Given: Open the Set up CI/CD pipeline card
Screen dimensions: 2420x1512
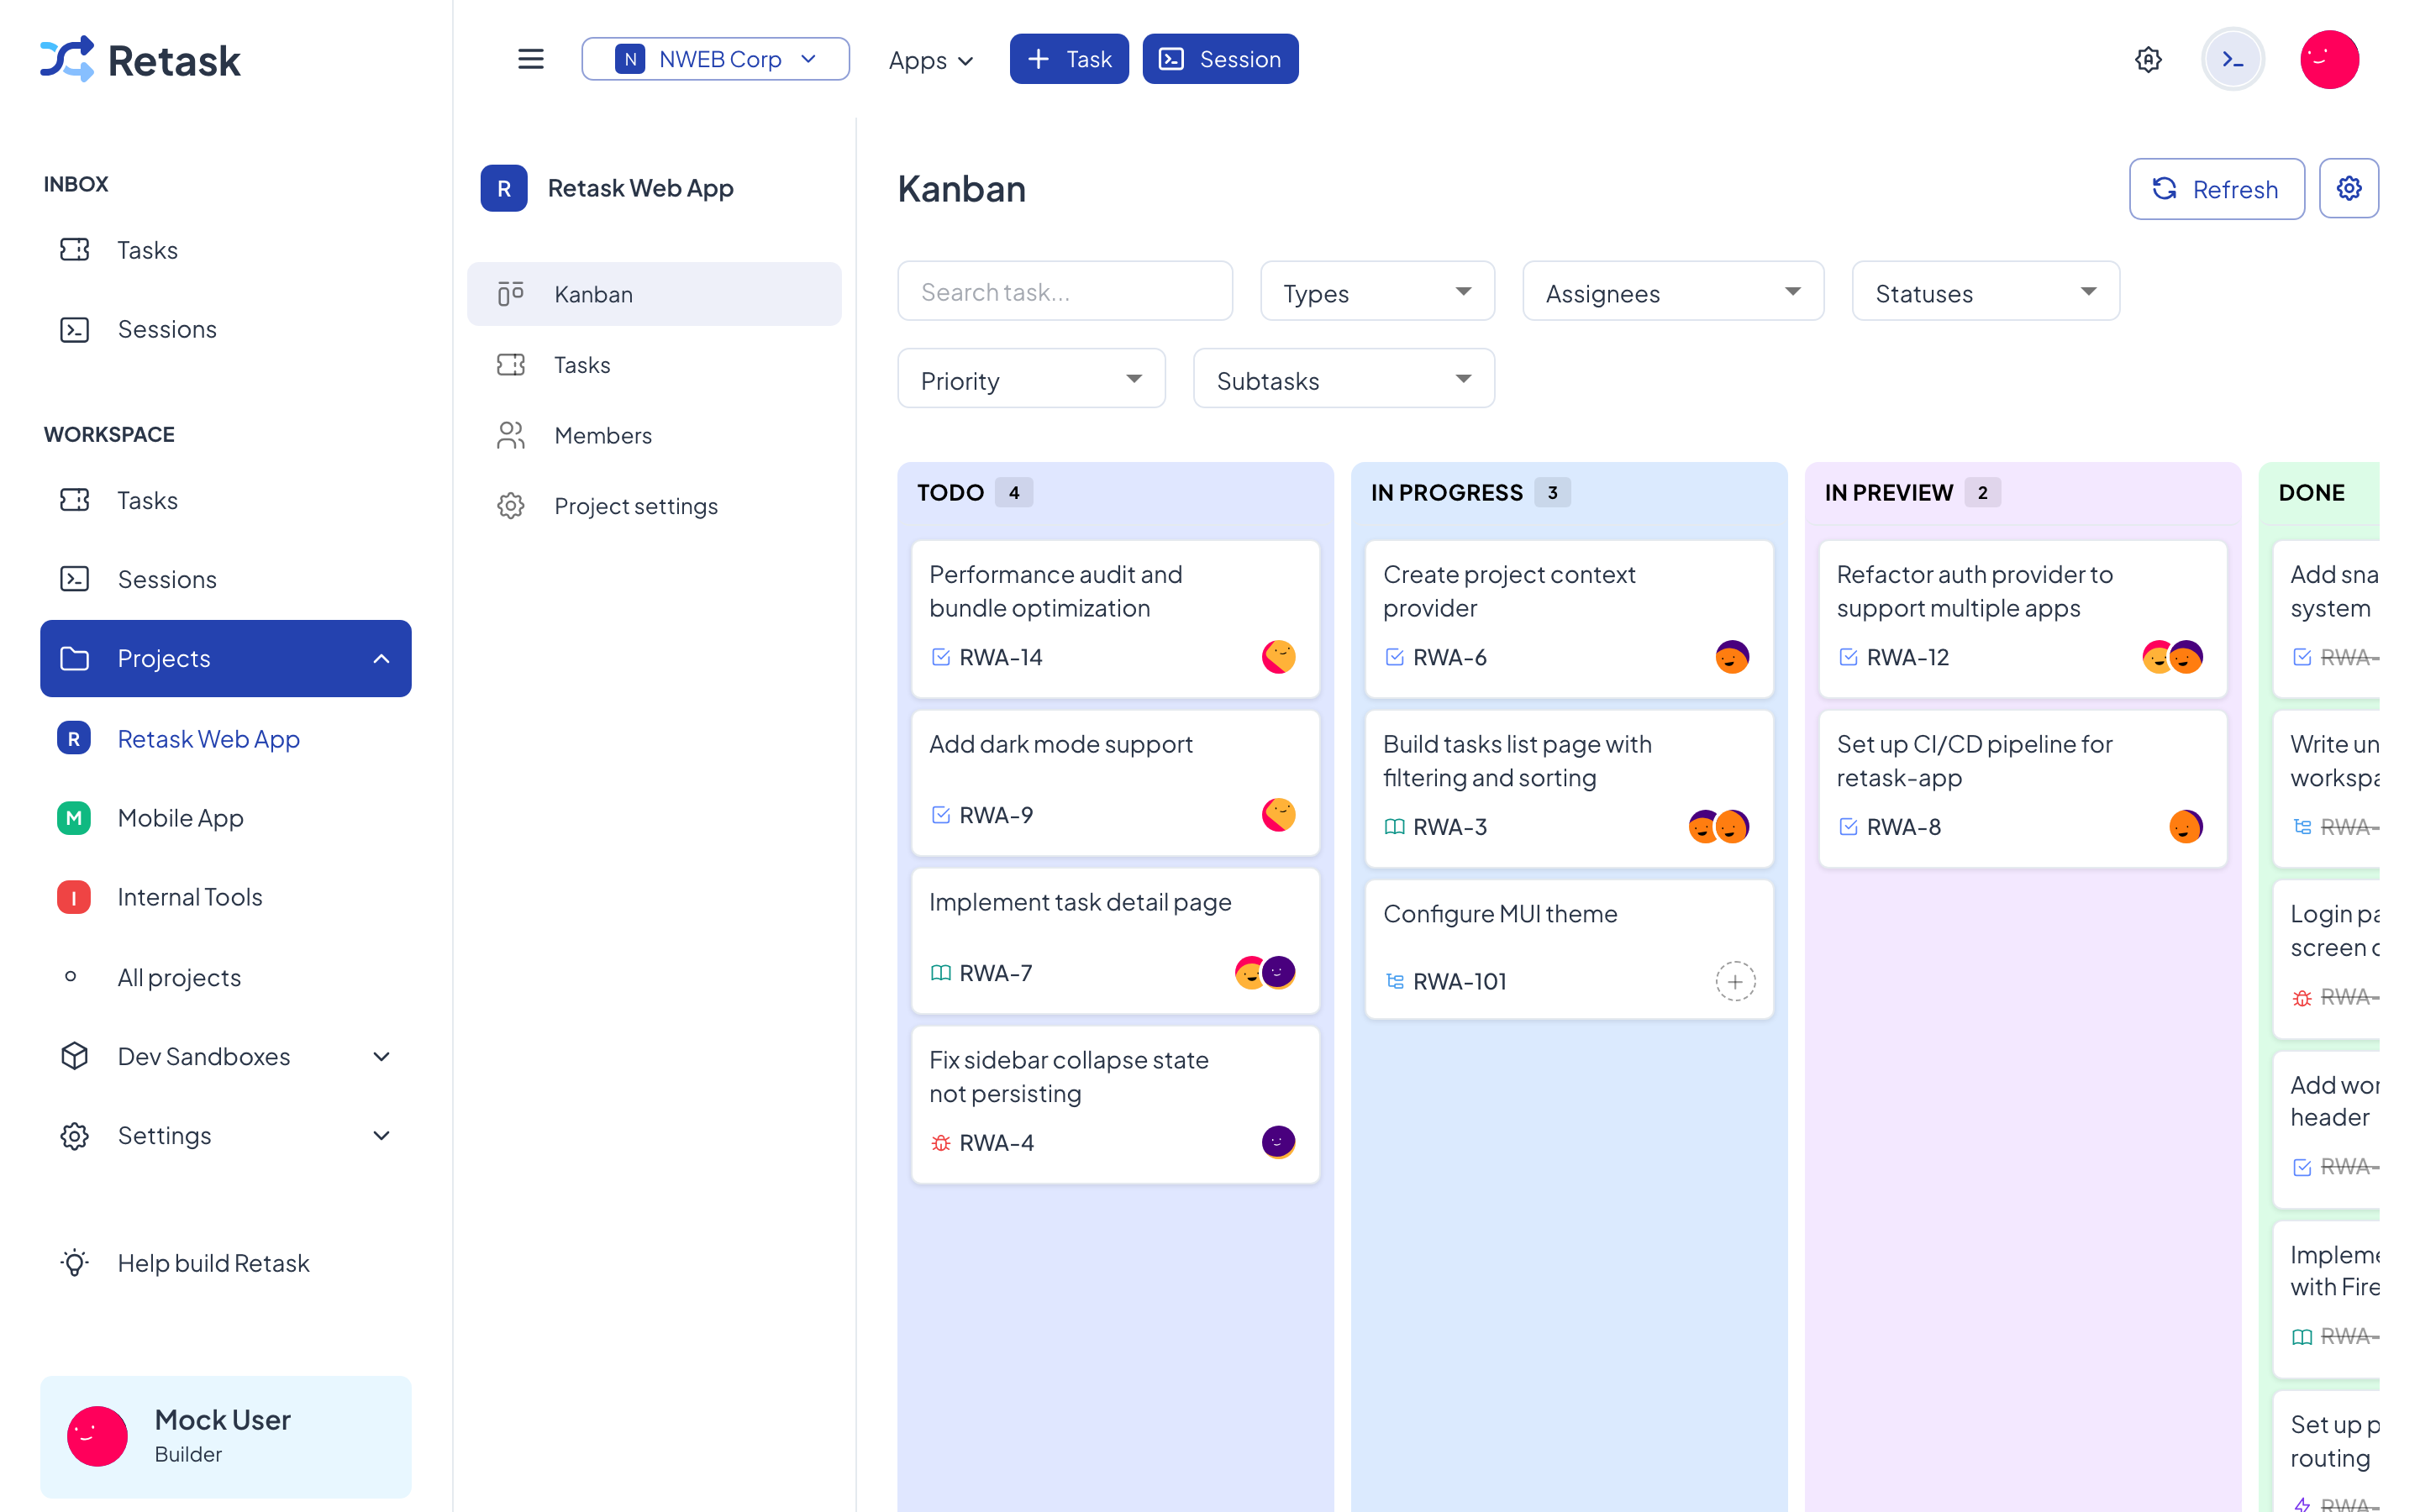Looking at the screenshot, I should [x=2022, y=788].
